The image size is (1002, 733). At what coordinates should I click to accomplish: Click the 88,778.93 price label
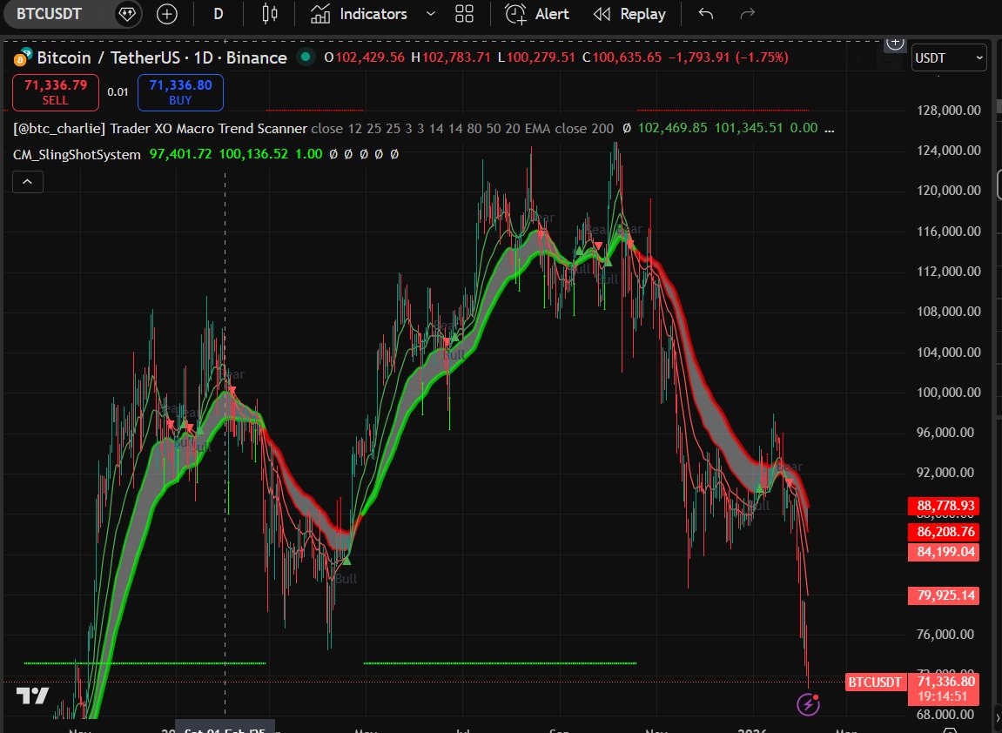tap(944, 506)
